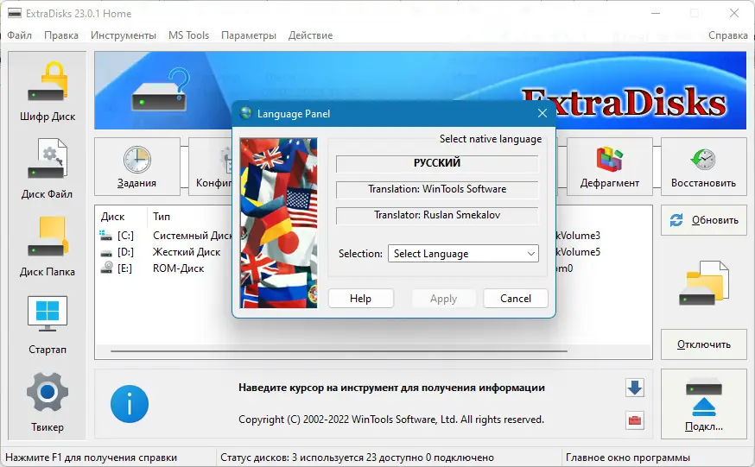Select the E: ROM drive icon
The image size is (755, 467).
point(106,268)
